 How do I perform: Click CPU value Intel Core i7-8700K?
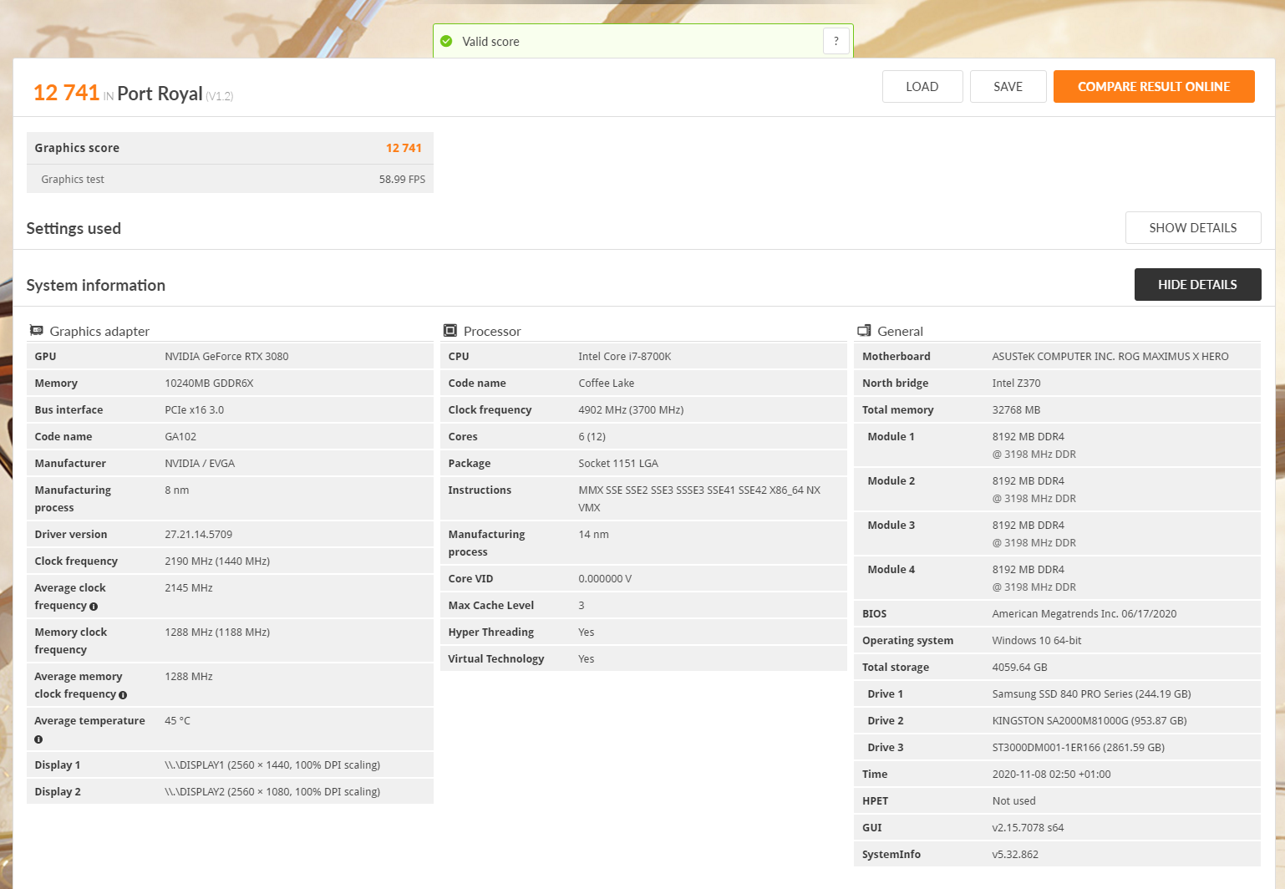(x=625, y=356)
